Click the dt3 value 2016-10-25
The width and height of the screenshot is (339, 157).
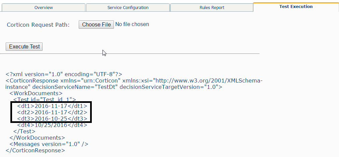click(51, 119)
